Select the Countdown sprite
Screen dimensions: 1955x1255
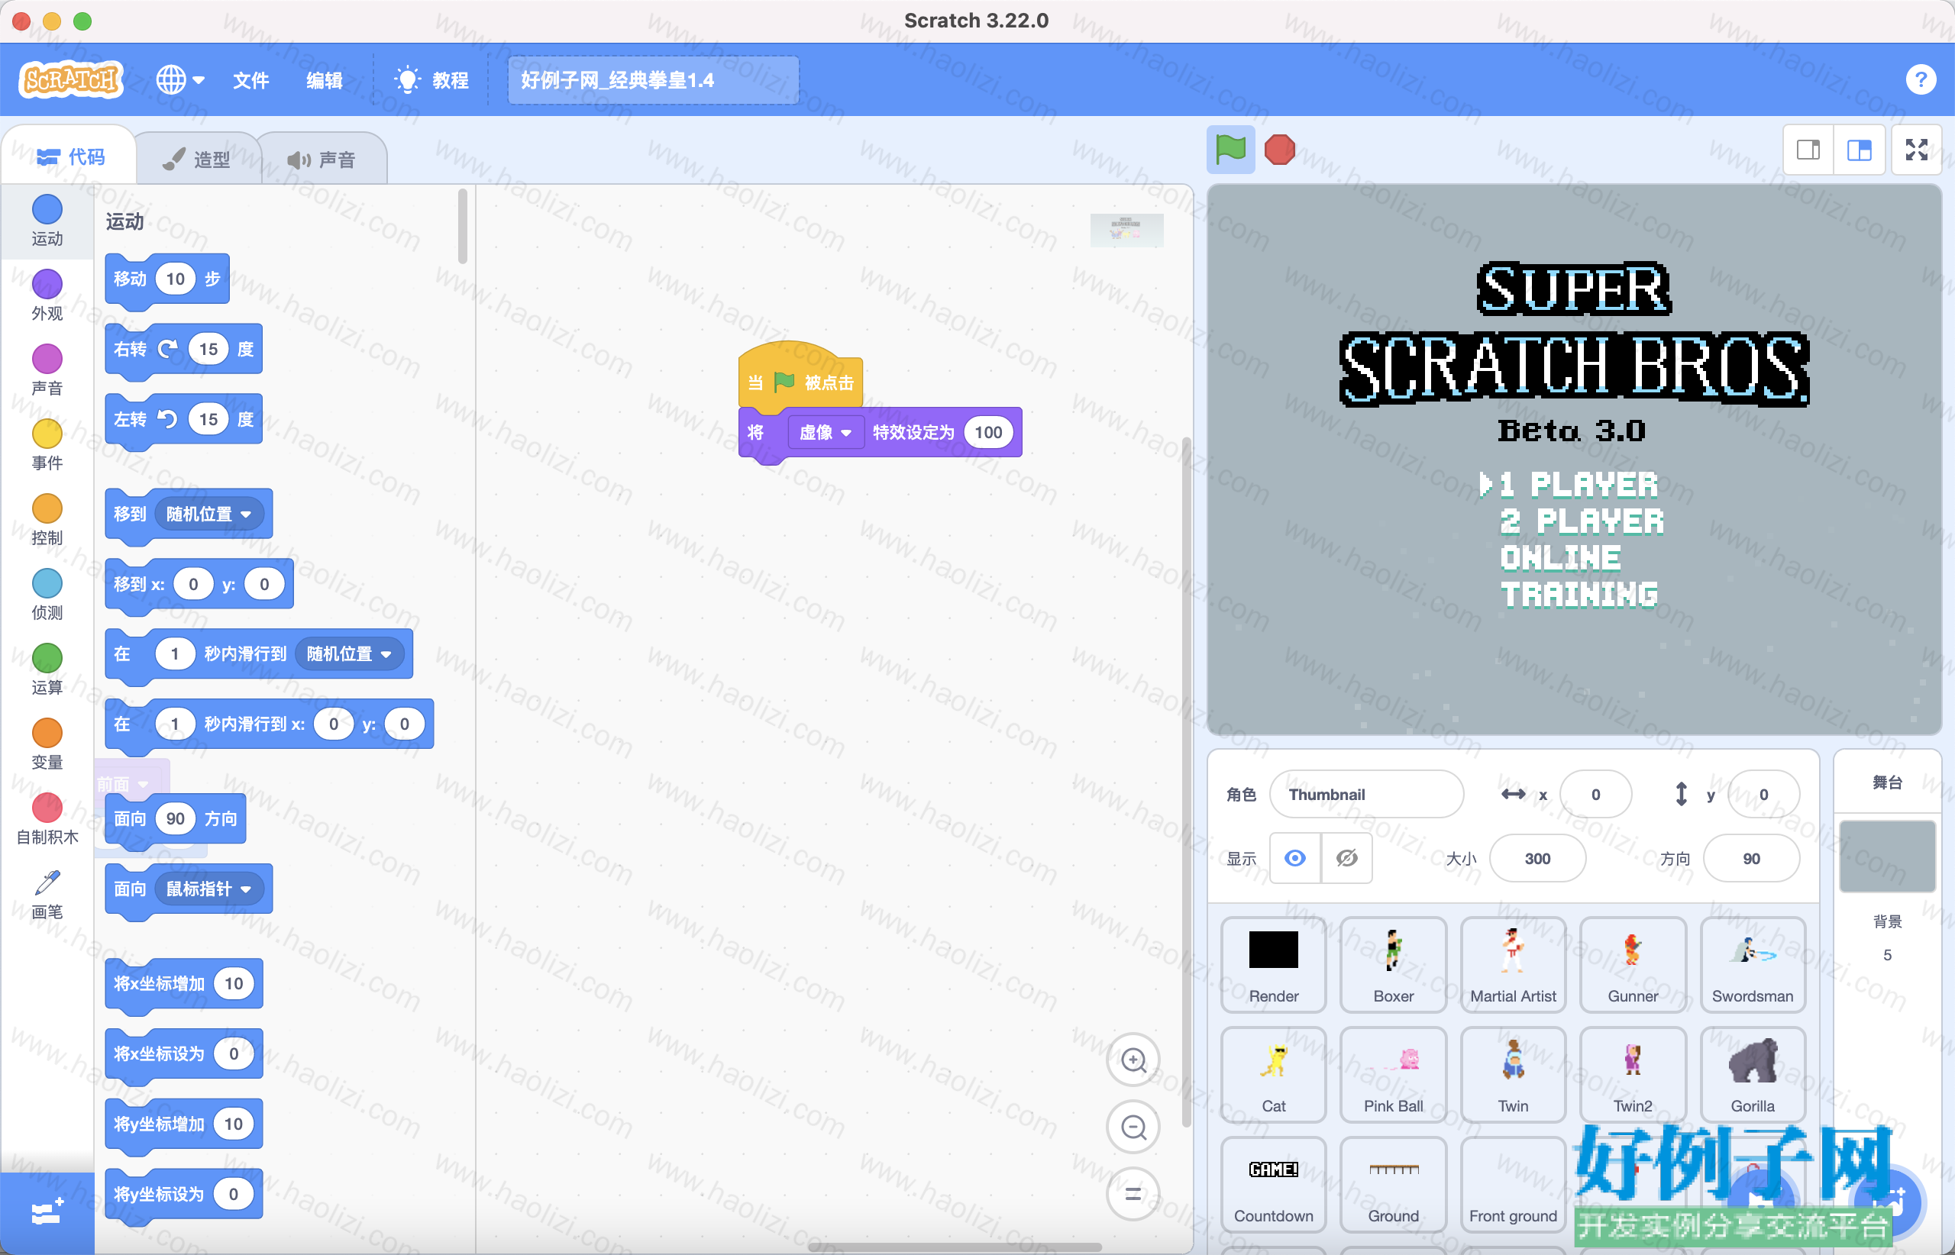coord(1274,1185)
